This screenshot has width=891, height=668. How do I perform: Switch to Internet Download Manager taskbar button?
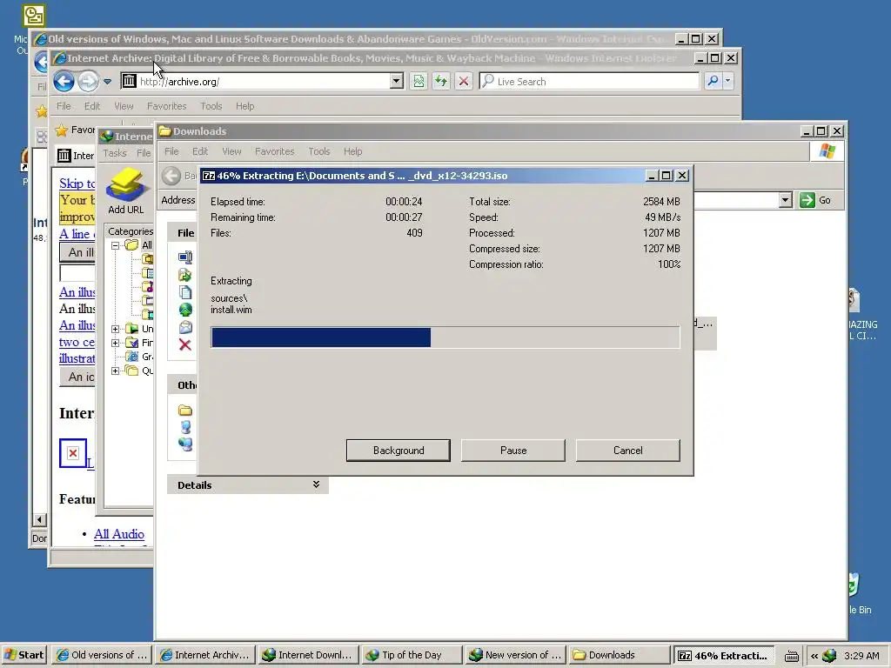(x=307, y=655)
